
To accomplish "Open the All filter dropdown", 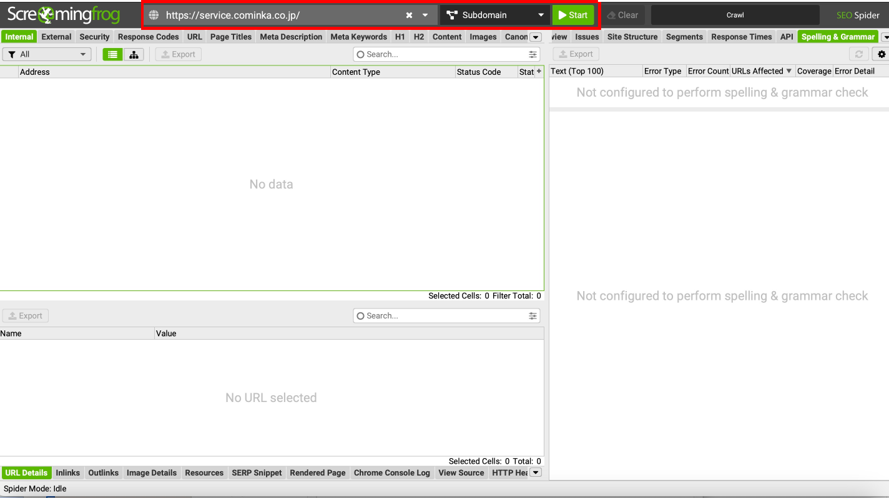I will [47, 55].
